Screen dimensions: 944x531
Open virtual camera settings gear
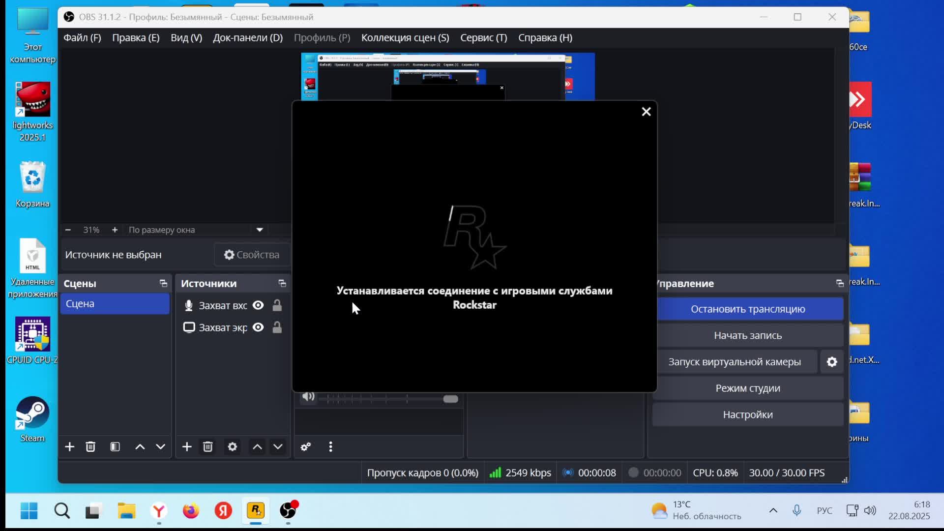(832, 362)
